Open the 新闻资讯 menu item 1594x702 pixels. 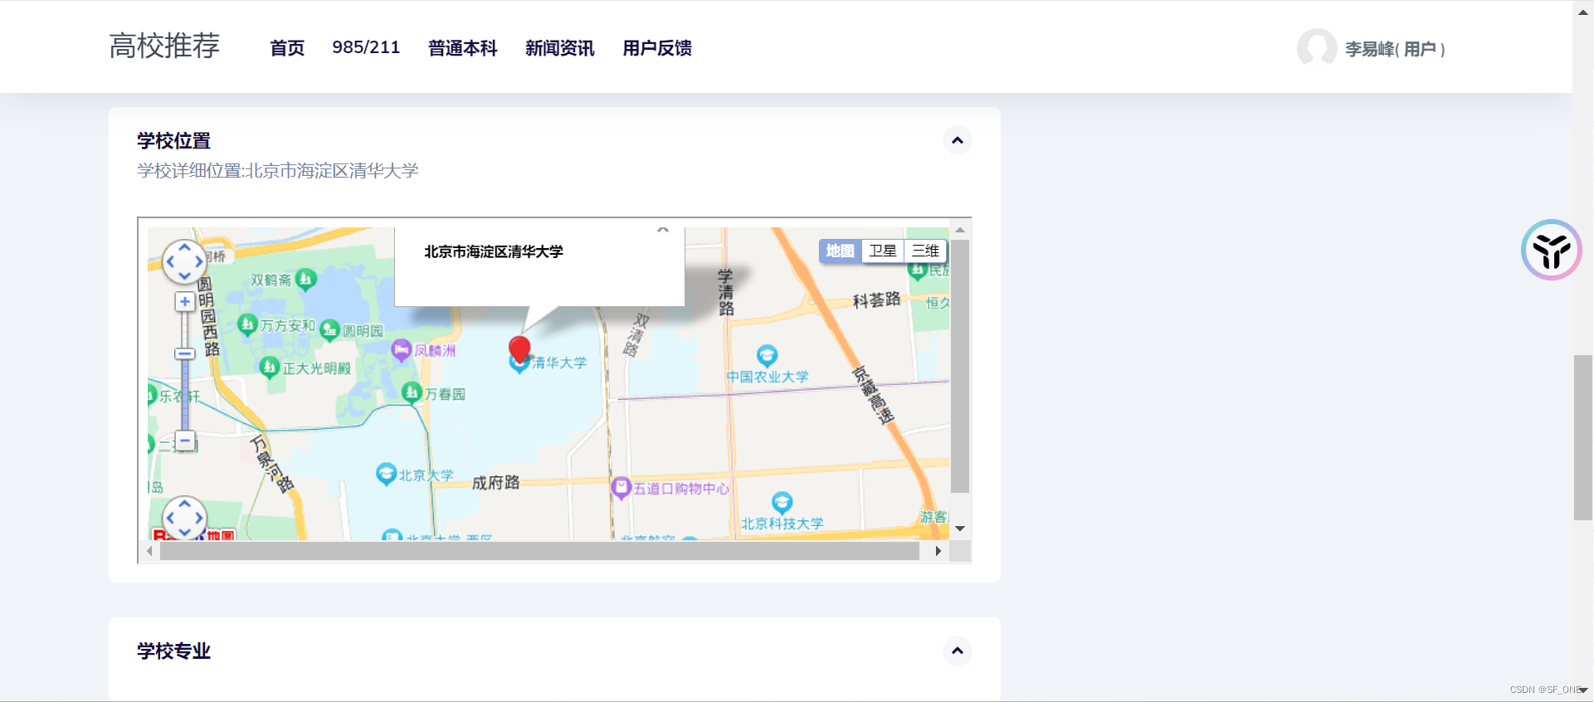pyautogui.click(x=559, y=48)
